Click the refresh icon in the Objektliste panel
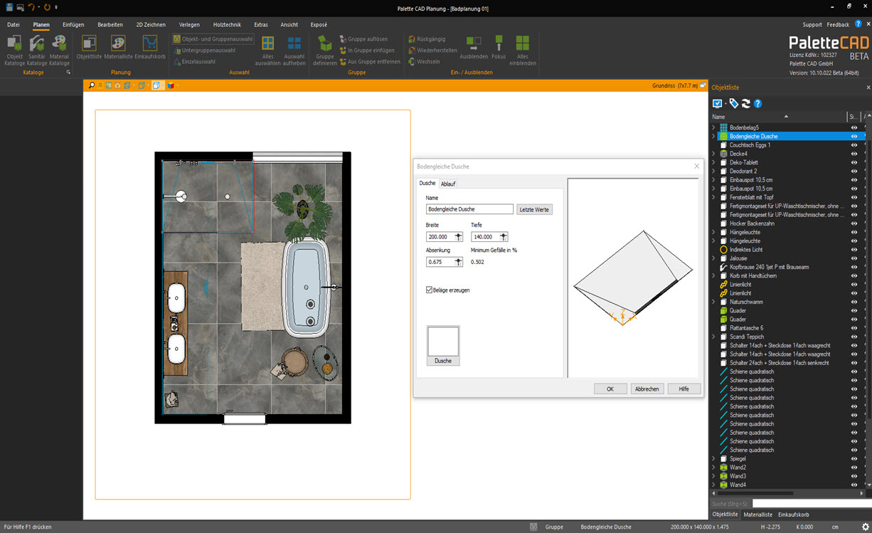 (x=746, y=103)
